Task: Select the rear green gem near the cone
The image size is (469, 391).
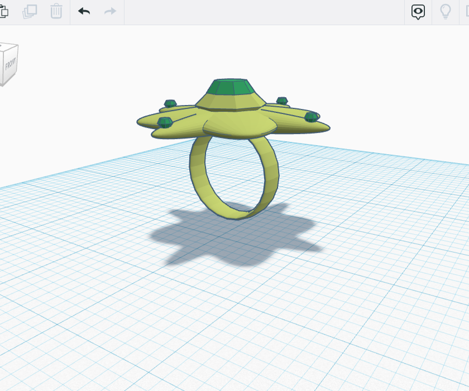Action: pos(282,101)
